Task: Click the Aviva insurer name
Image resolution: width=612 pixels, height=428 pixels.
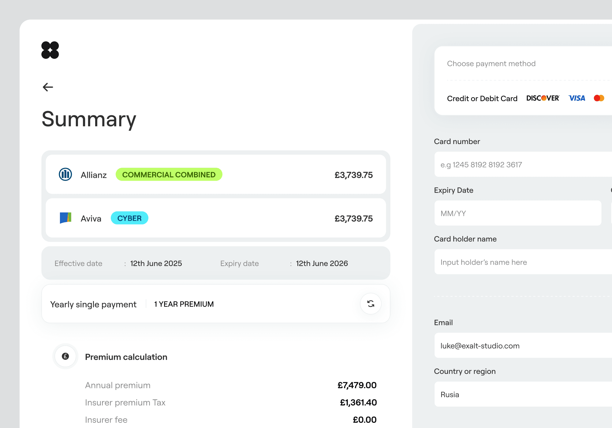Action: click(91, 219)
